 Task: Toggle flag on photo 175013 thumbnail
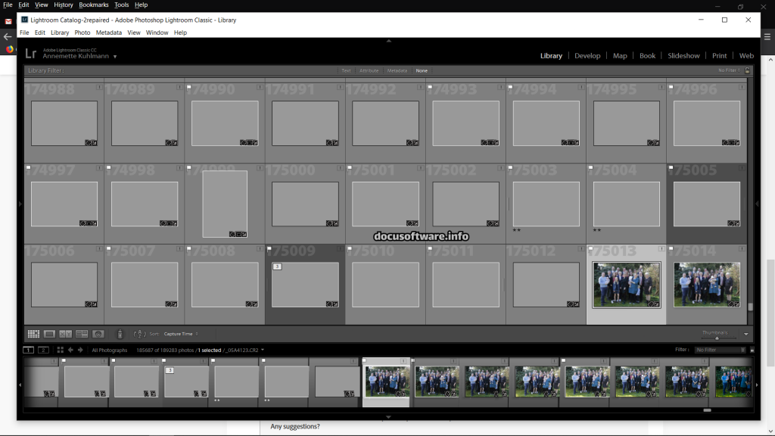click(590, 249)
